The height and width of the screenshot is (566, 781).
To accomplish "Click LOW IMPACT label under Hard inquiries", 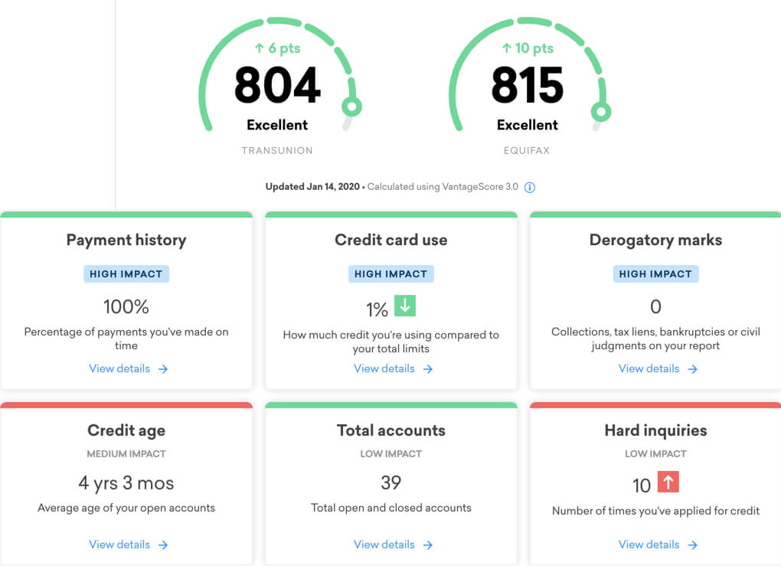I will point(655,454).
